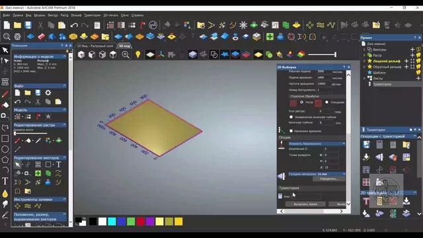
Task: Open the Модель menu
Action: pos(40,15)
